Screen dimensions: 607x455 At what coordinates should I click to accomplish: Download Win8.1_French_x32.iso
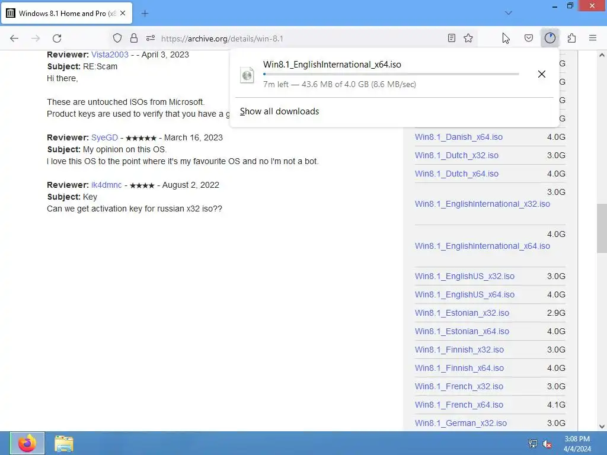click(459, 386)
